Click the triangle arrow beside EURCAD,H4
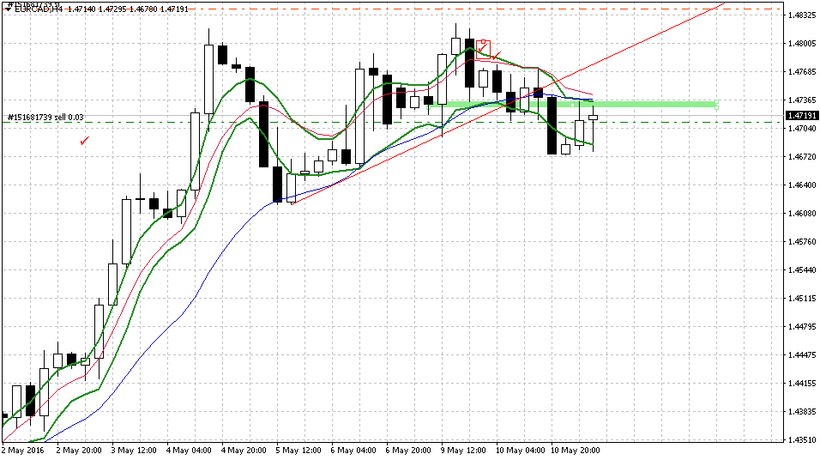The height and width of the screenshot is (460, 820). [9, 9]
